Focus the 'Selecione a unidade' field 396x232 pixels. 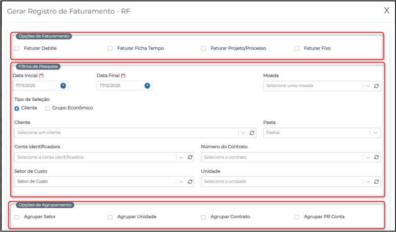pos(291,182)
